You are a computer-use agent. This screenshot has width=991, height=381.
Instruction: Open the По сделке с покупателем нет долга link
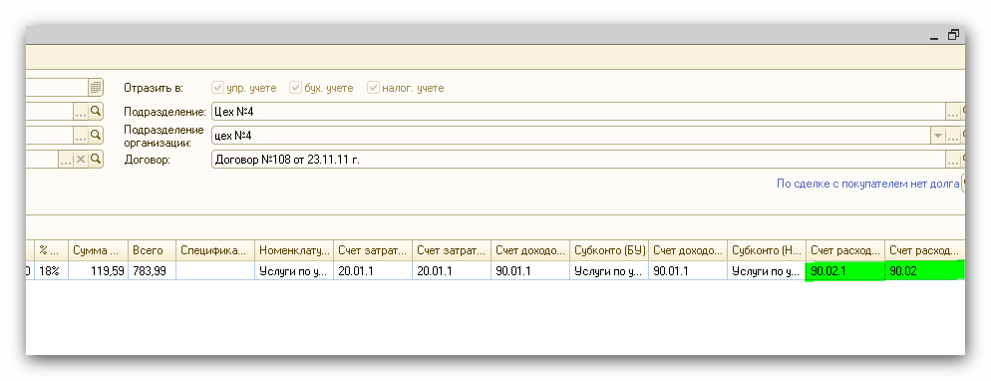pos(867,184)
